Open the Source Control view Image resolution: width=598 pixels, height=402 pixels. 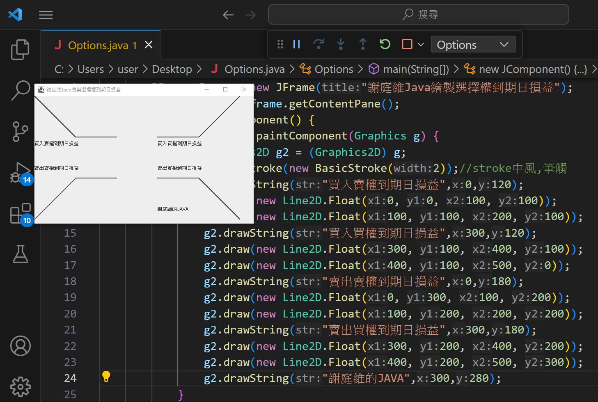click(x=20, y=132)
